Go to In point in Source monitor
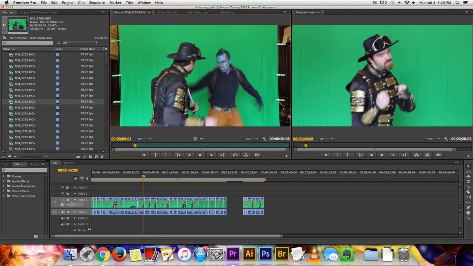 179,155
